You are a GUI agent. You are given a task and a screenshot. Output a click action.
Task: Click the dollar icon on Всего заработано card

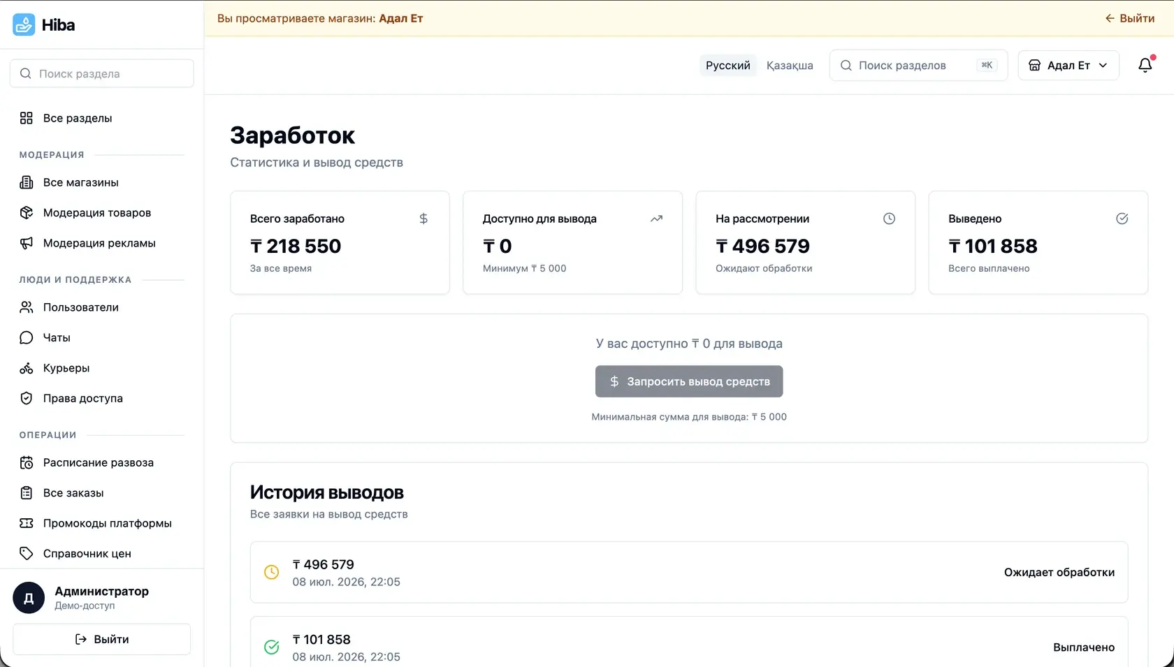[x=423, y=219]
